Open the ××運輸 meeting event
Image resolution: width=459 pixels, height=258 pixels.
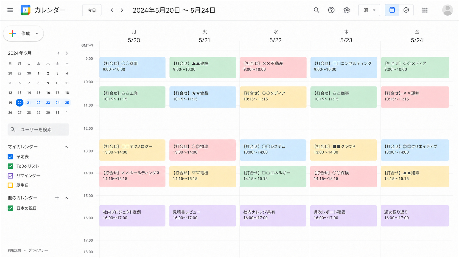tap(415, 97)
